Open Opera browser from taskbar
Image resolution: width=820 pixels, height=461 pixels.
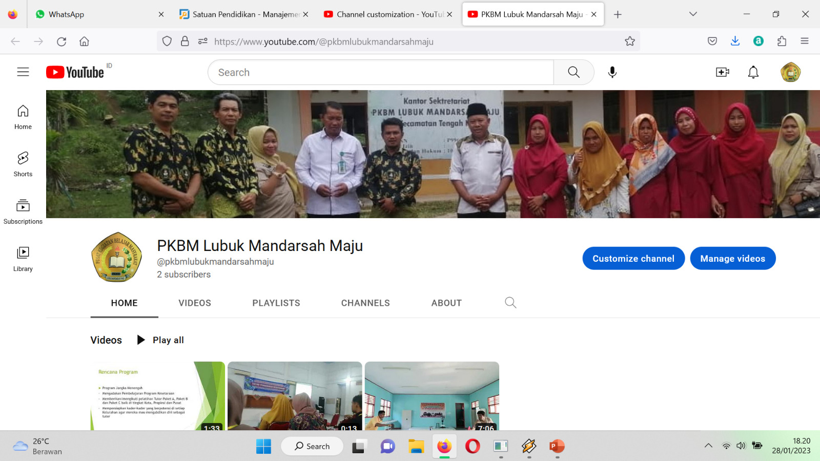[x=473, y=446]
